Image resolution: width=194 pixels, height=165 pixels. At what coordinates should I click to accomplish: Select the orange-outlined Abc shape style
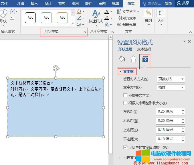[x=62, y=18]
